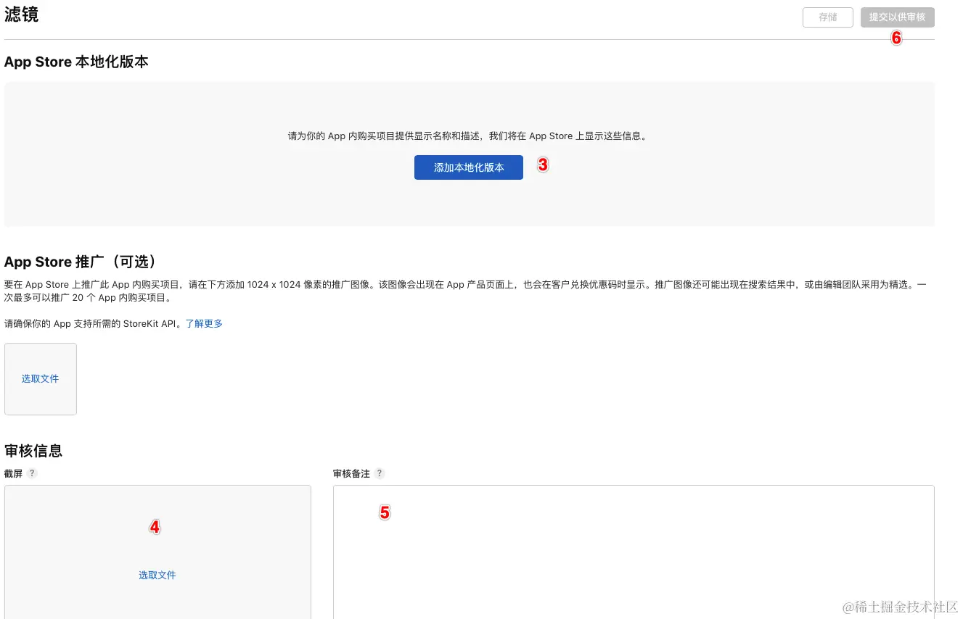Click the 滤镜 page title
Viewport: 963px width, 619px height.
[22, 14]
